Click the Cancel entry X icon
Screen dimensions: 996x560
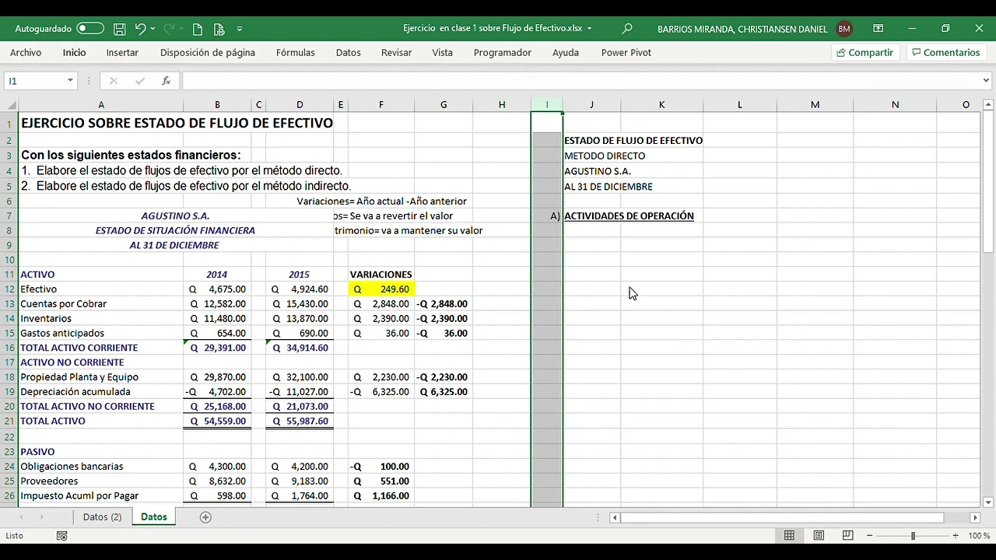click(x=114, y=81)
